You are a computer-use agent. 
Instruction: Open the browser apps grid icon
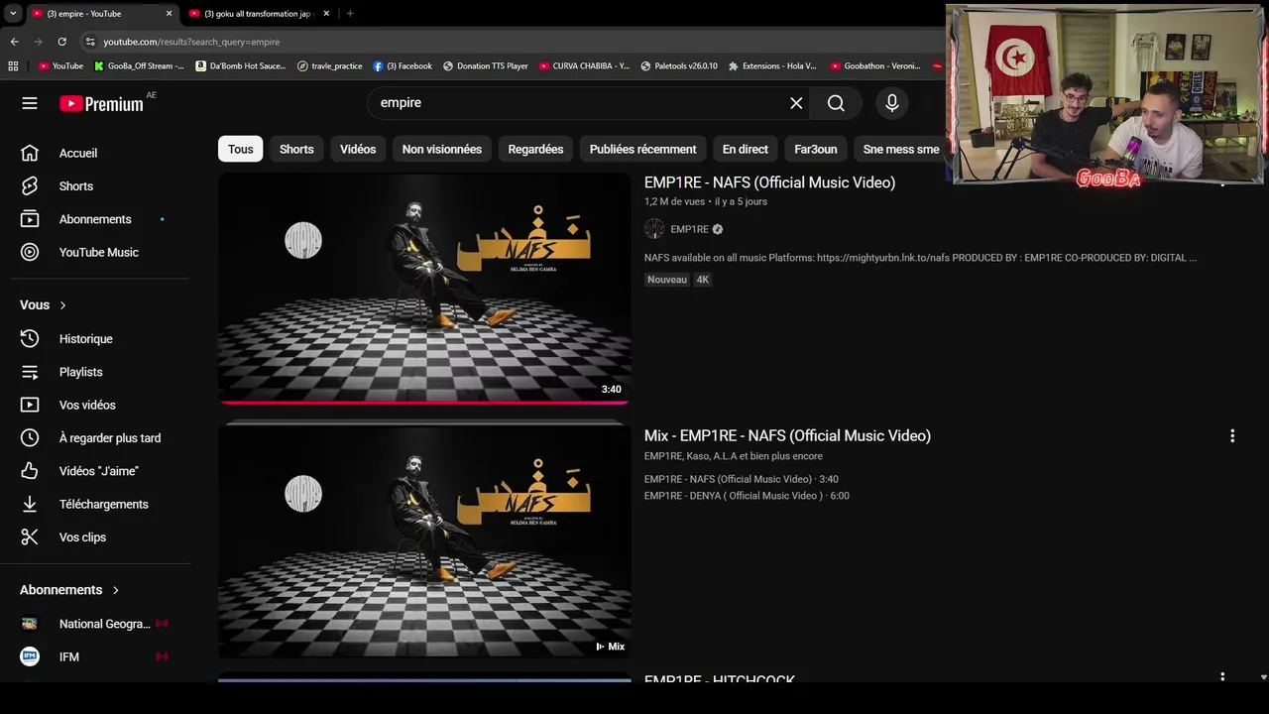pyautogui.click(x=13, y=66)
